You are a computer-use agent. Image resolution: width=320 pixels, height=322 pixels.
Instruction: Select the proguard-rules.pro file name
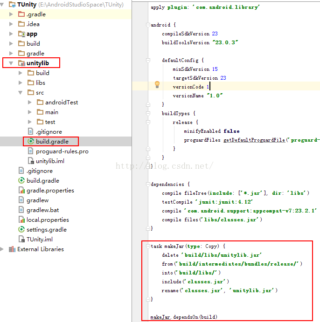pyautogui.click(x=62, y=151)
